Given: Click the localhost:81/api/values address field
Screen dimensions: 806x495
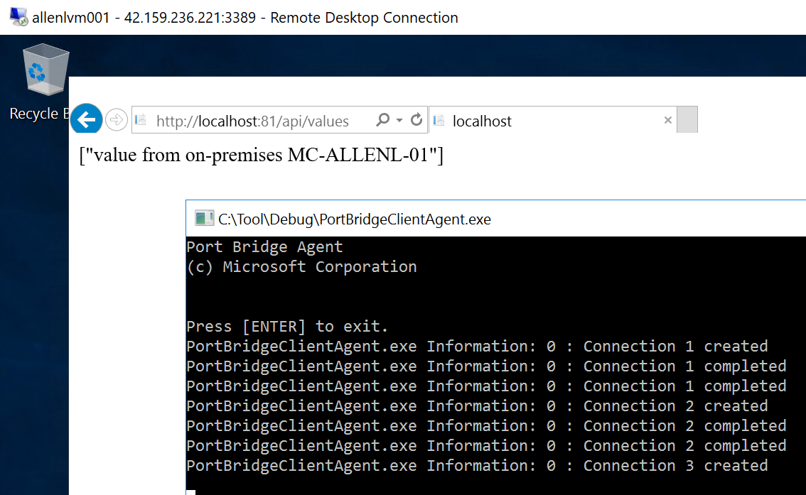Looking at the screenshot, I should [256, 121].
